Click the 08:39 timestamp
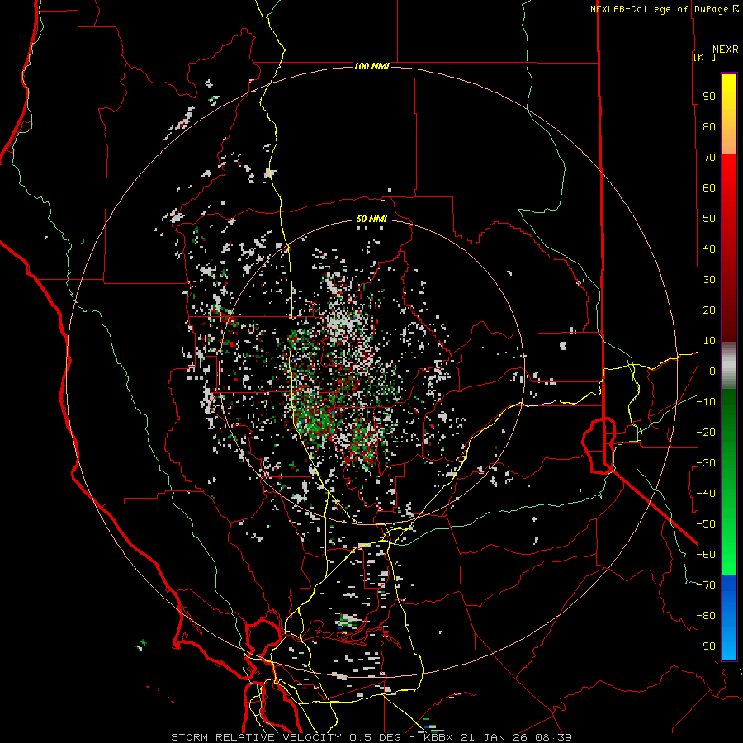This screenshot has height=743, width=743. pyautogui.click(x=552, y=737)
